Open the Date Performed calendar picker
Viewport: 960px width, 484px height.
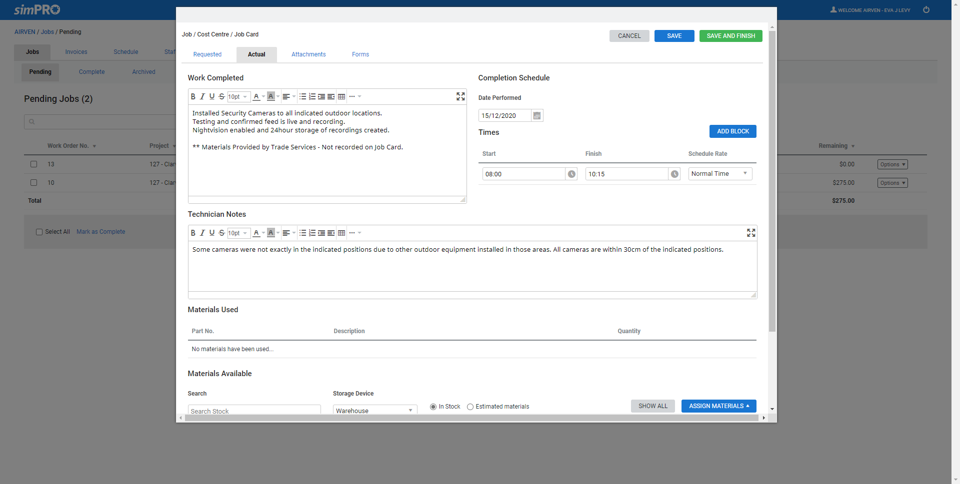(537, 116)
